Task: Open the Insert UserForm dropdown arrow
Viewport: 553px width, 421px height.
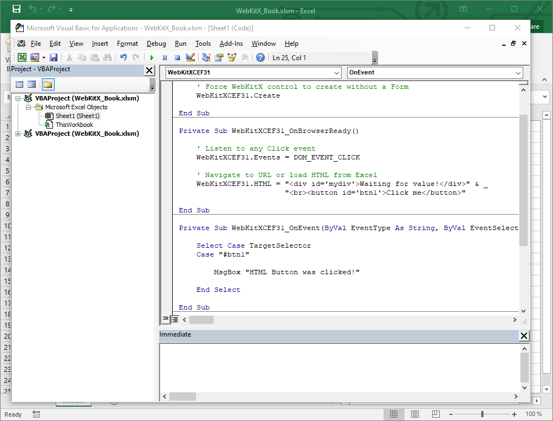Action: 44,57
